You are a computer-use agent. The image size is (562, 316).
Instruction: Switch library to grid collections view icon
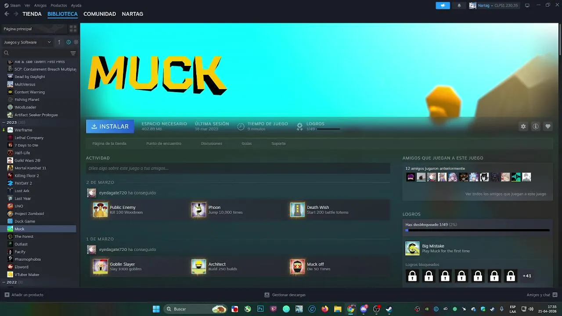pyautogui.click(x=73, y=29)
